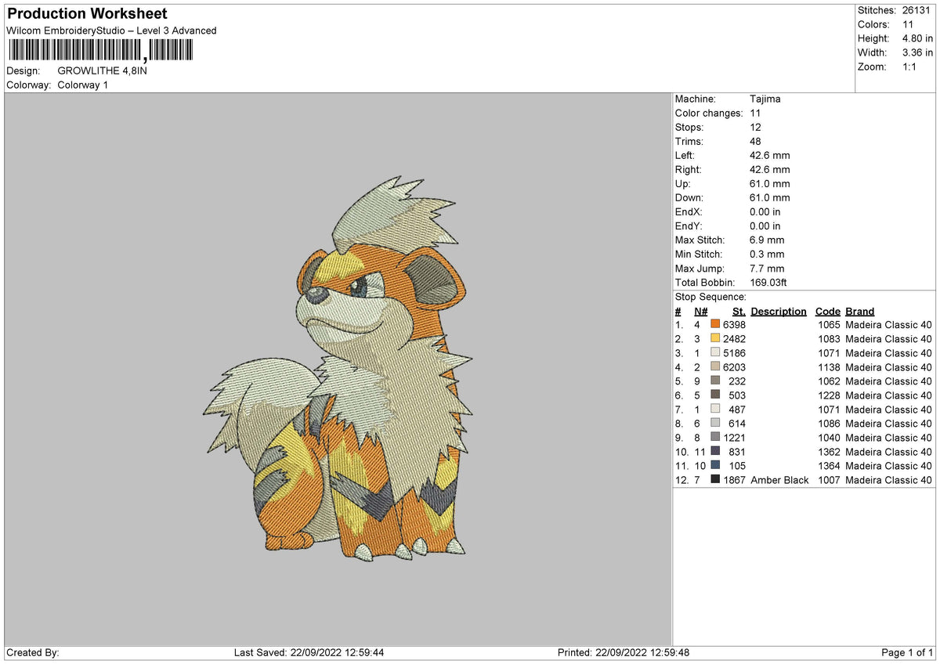Click the blue swatch in stop 11
Image resolution: width=940 pixels, height=664 pixels.
[x=714, y=466]
